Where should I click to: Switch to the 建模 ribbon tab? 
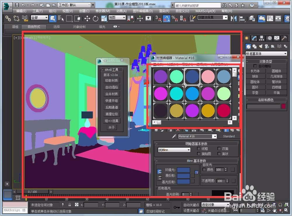tap(15, 27)
